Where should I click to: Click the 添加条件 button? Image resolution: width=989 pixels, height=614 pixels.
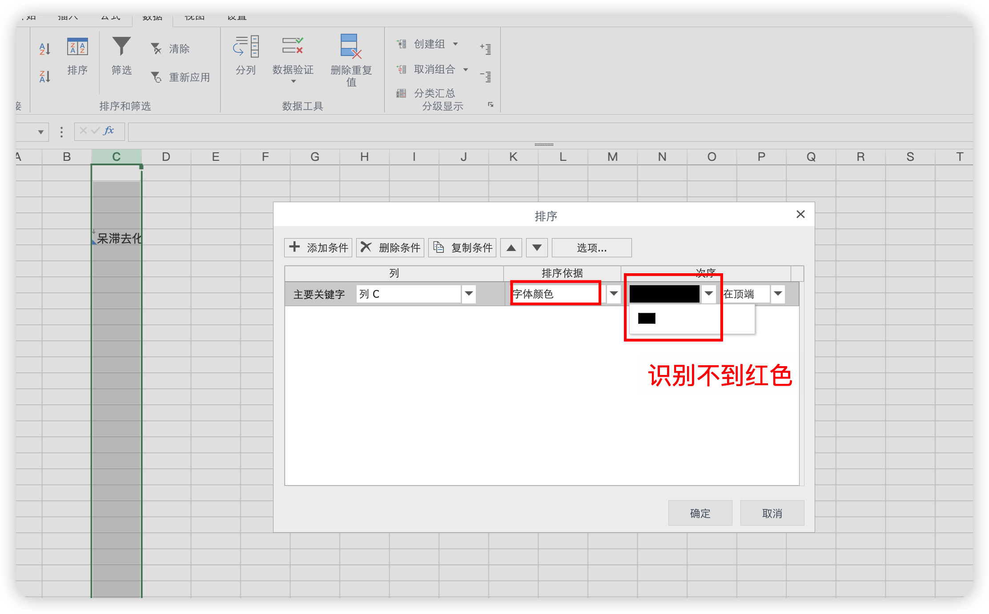pyautogui.click(x=318, y=247)
